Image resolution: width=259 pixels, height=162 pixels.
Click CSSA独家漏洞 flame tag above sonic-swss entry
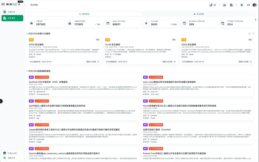click(x=156, y=77)
